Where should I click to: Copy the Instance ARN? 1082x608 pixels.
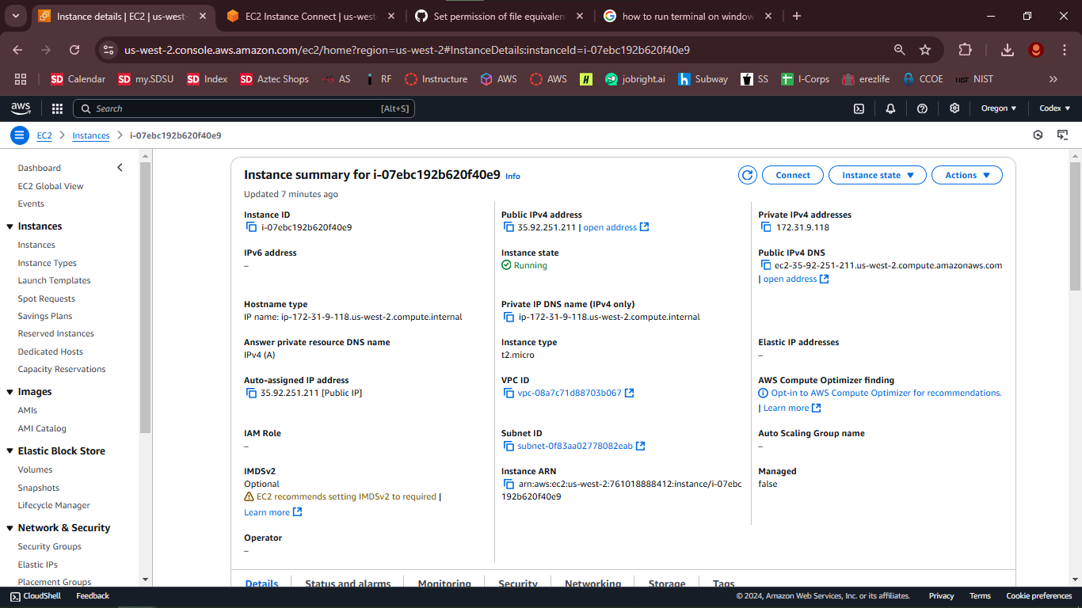[509, 484]
